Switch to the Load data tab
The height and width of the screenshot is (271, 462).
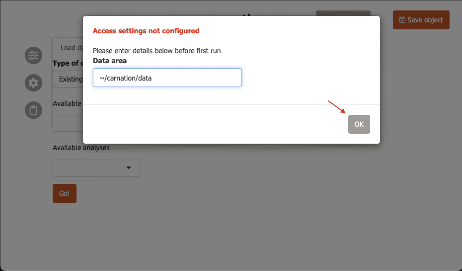coord(68,48)
